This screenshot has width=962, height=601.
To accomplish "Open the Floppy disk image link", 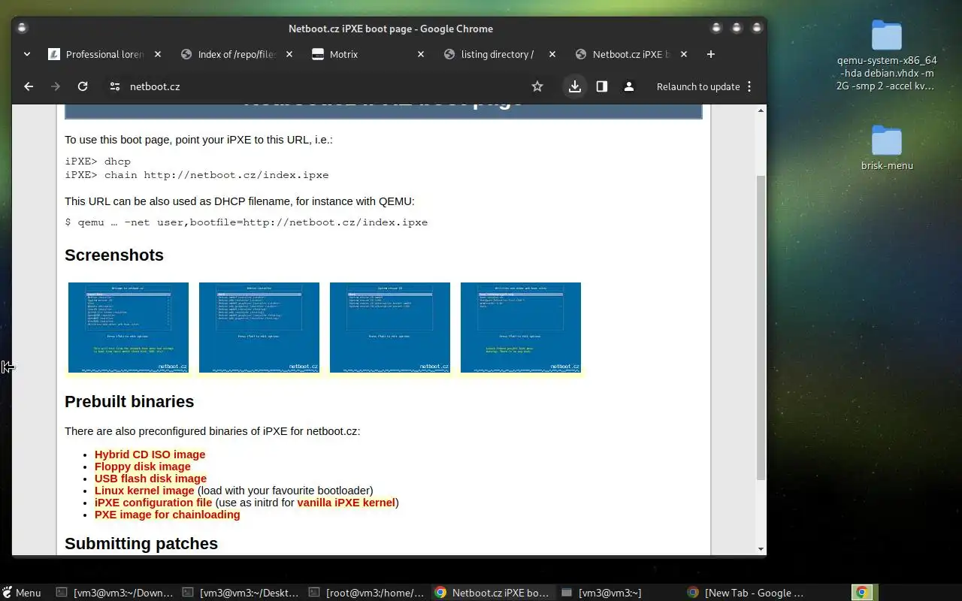I will (x=143, y=467).
